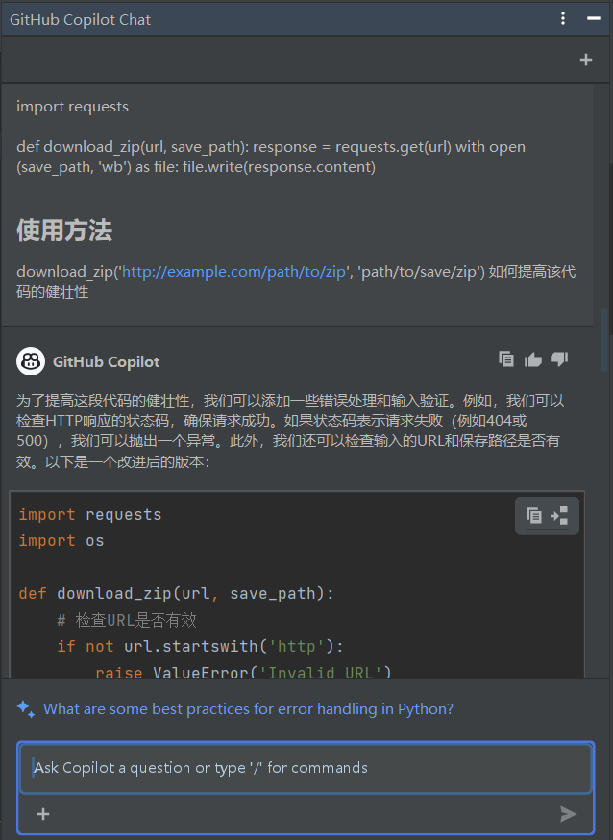Click the Copilot reply paragraph text
This screenshot has width=613, height=840.
coord(290,431)
